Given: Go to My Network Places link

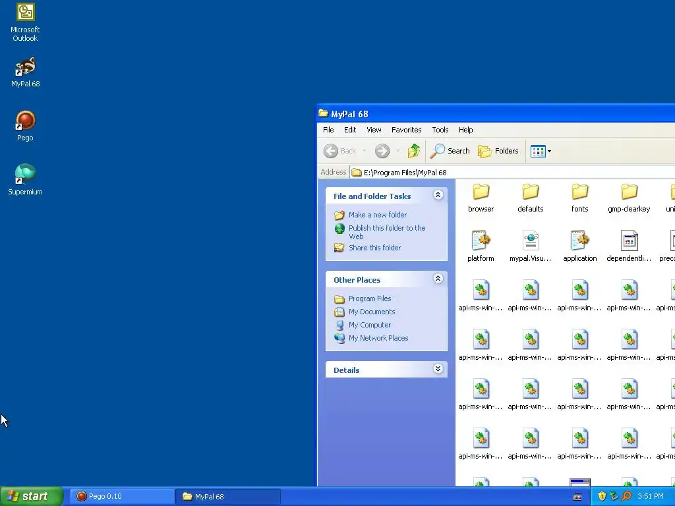Looking at the screenshot, I should (378, 338).
